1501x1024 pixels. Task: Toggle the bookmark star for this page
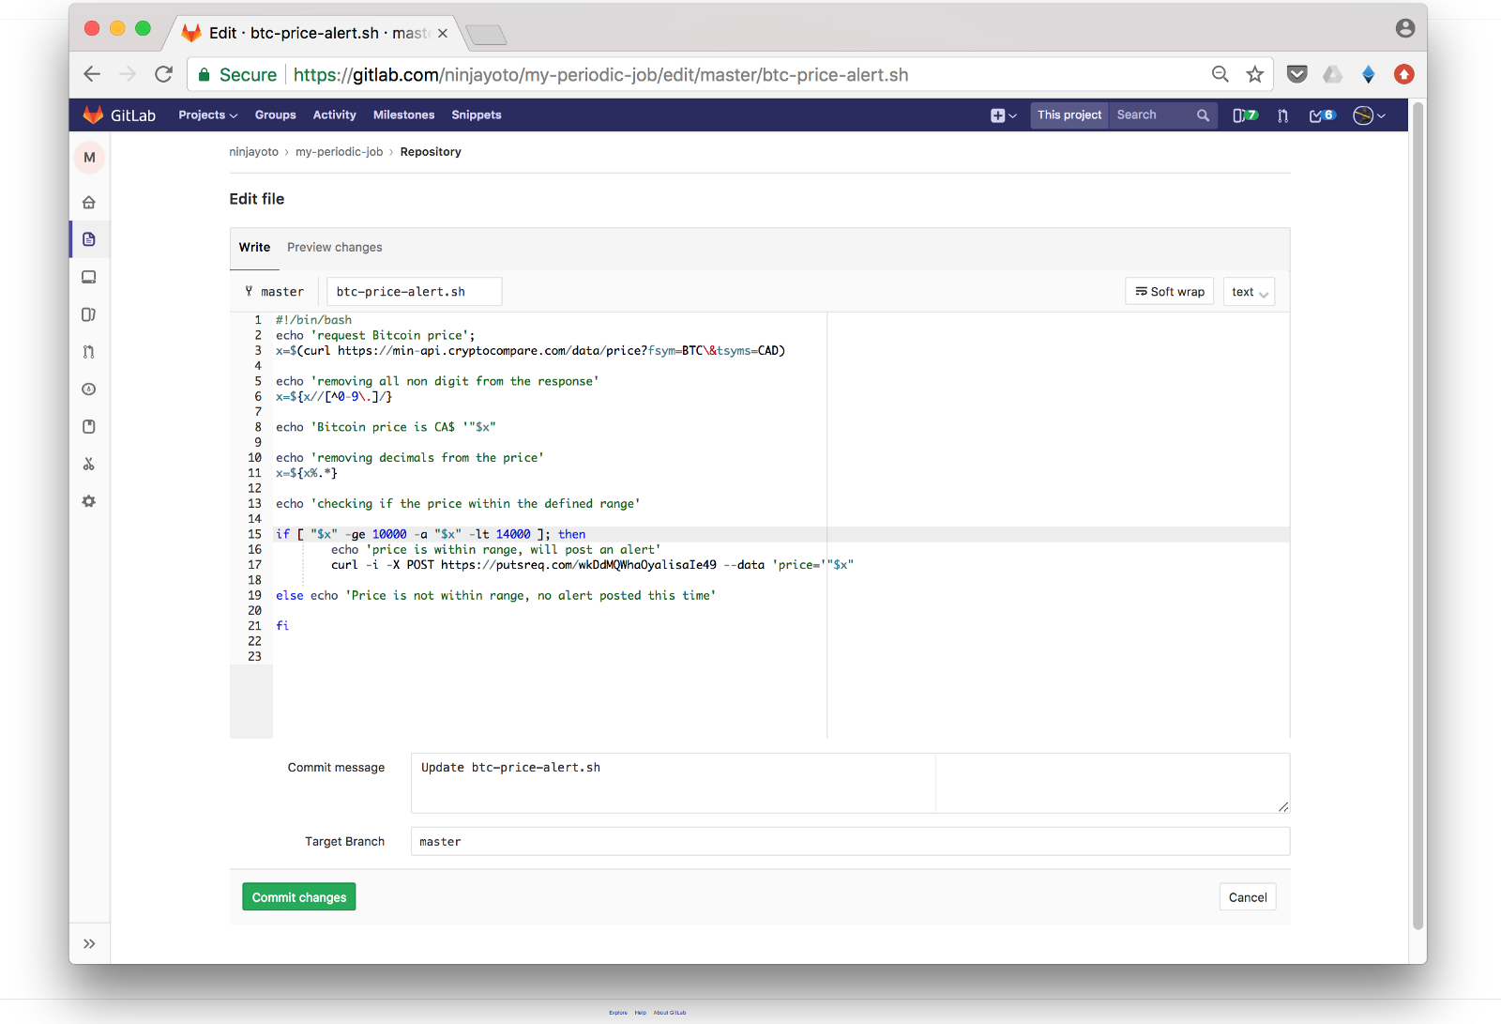[x=1254, y=74]
